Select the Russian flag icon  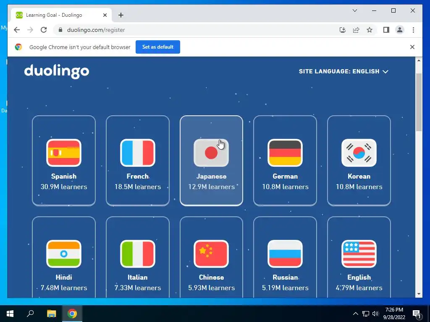pos(285,254)
